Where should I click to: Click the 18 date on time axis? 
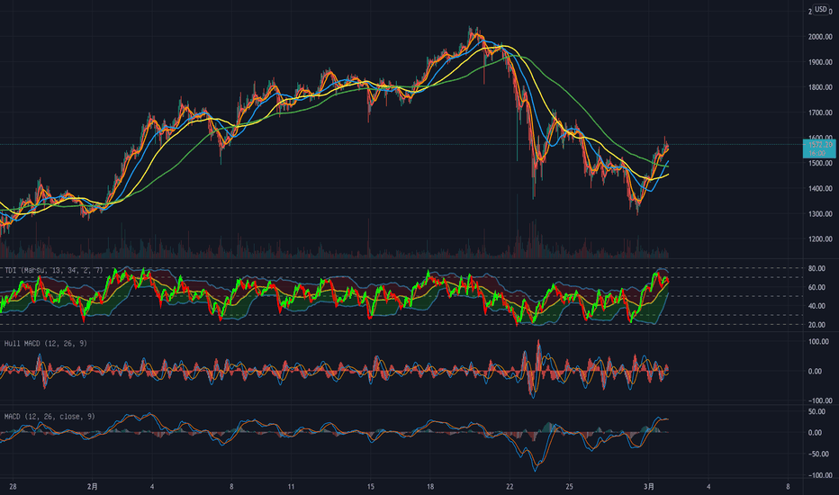(430, 487)
